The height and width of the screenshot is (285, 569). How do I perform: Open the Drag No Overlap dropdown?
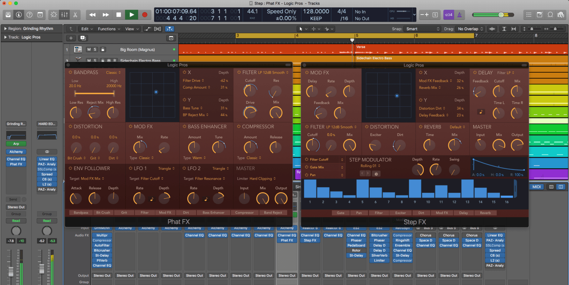(x=470, y=29)
